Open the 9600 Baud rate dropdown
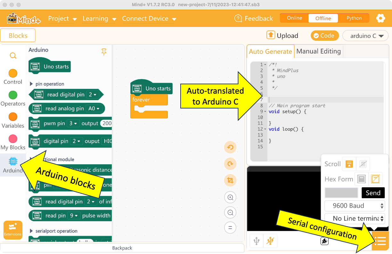 355,206
